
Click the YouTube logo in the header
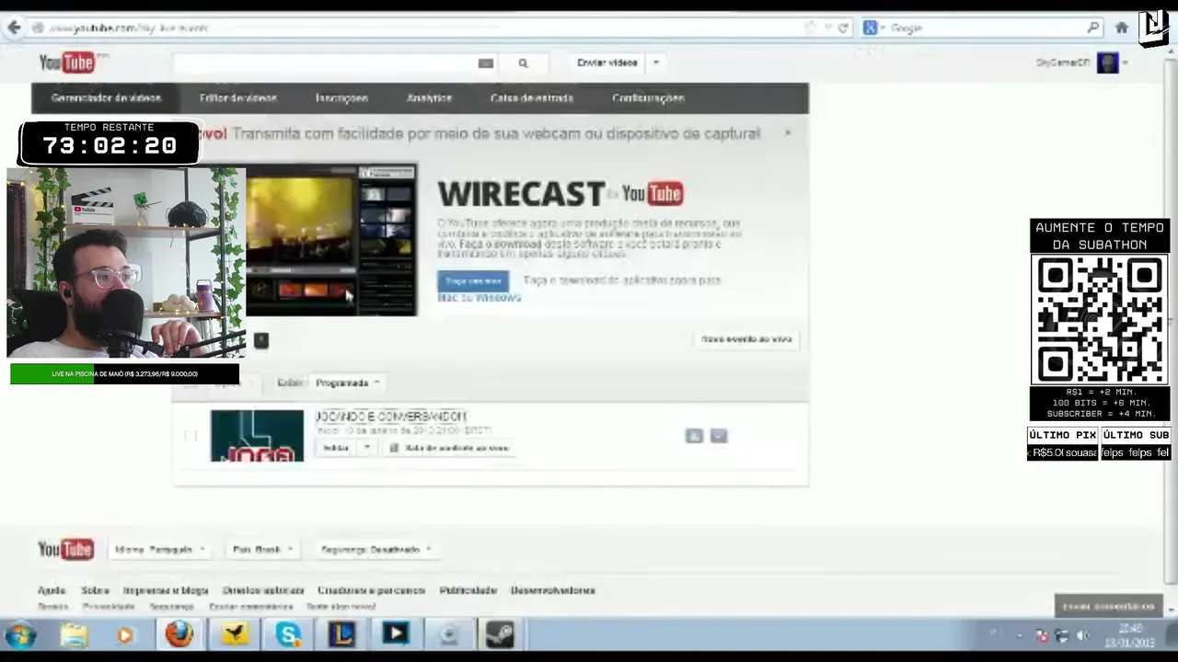point(67,63)
